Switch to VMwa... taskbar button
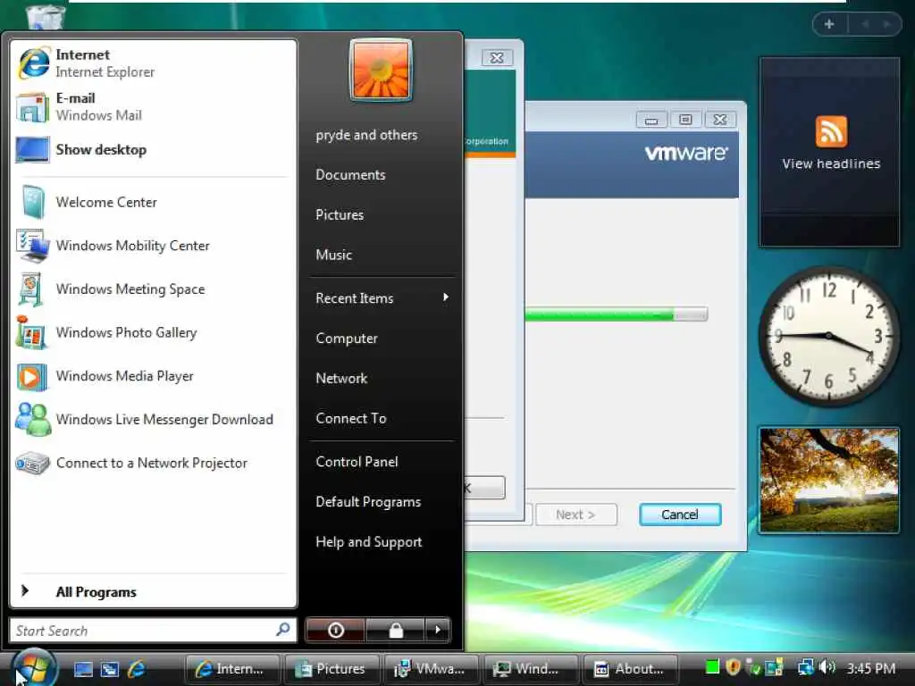The width and height of the screenshot is (915, 686). point(431,668)
